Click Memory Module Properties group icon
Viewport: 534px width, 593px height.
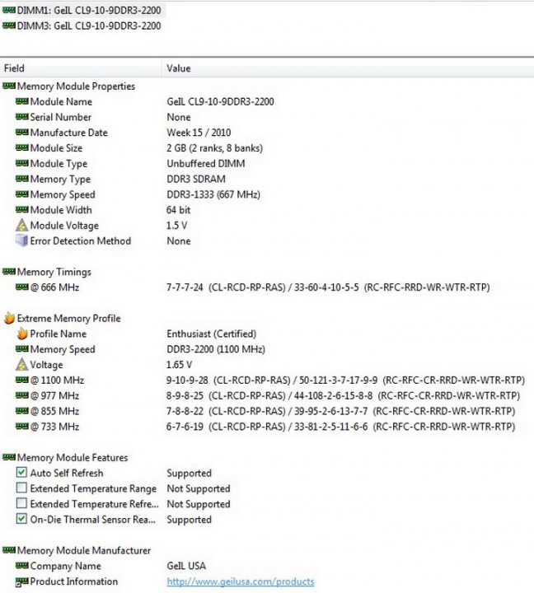point(9,86)
